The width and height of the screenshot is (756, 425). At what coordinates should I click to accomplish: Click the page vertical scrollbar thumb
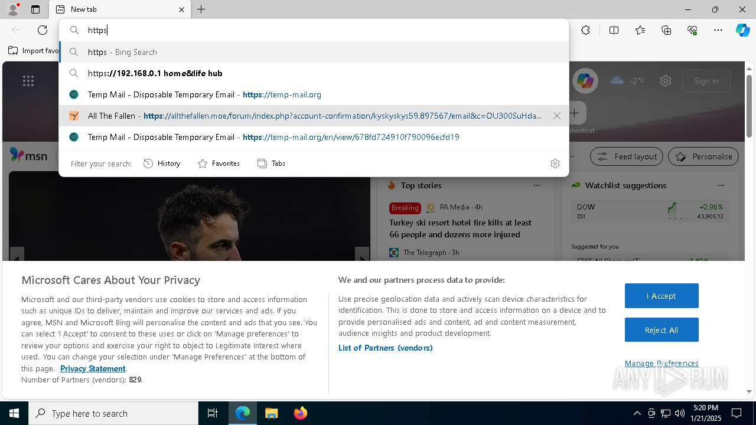pos(749,105)
